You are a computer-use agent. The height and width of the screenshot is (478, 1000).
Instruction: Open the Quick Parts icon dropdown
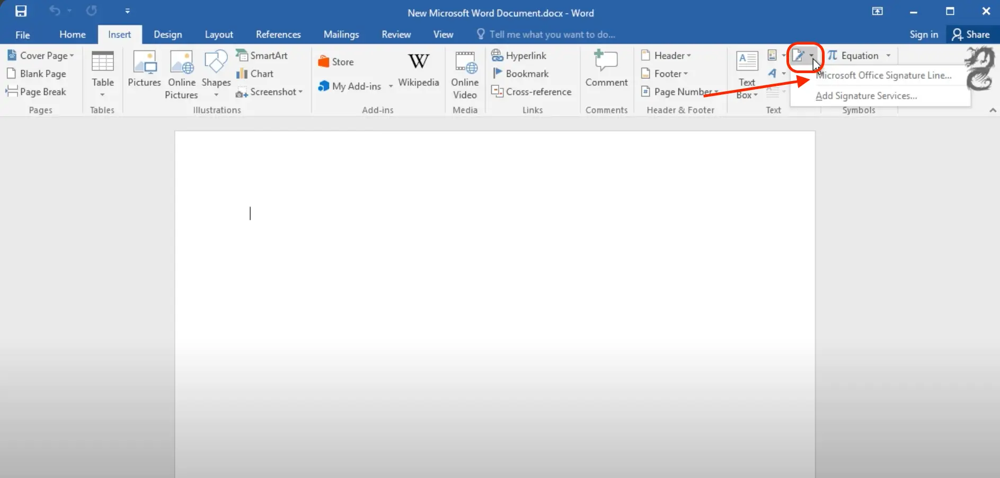[x=776, y=55]
